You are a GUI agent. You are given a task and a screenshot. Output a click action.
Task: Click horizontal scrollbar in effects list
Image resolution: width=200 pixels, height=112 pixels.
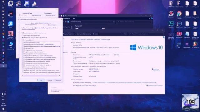pos(41,75)
